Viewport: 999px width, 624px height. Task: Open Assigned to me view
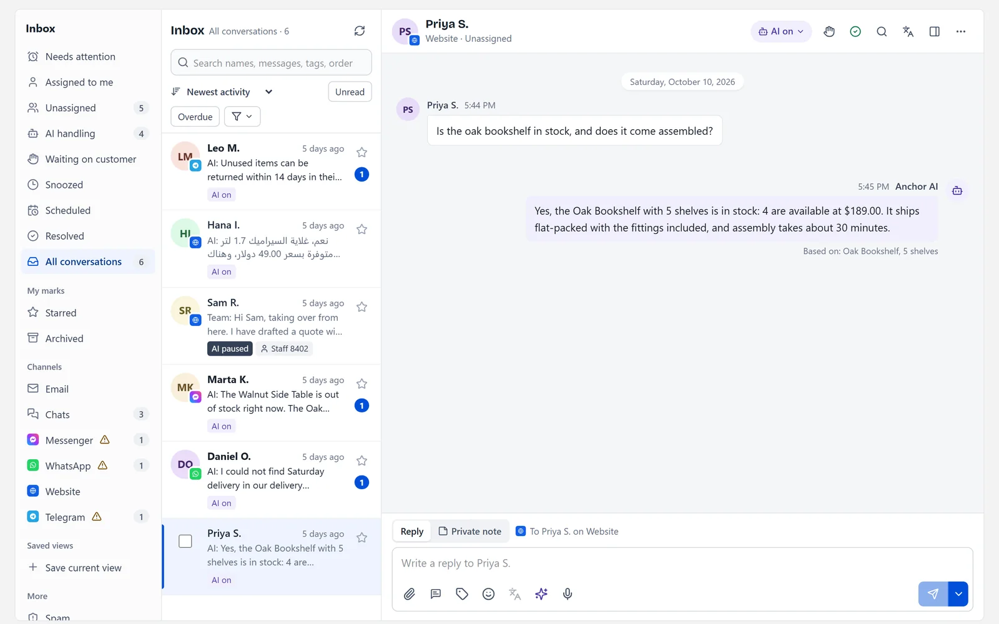[88, 82]
